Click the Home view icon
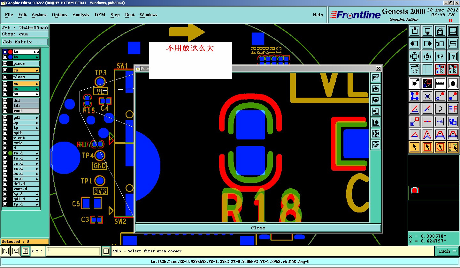This screenshot has height=268, width=460. [x=440, y=31]
